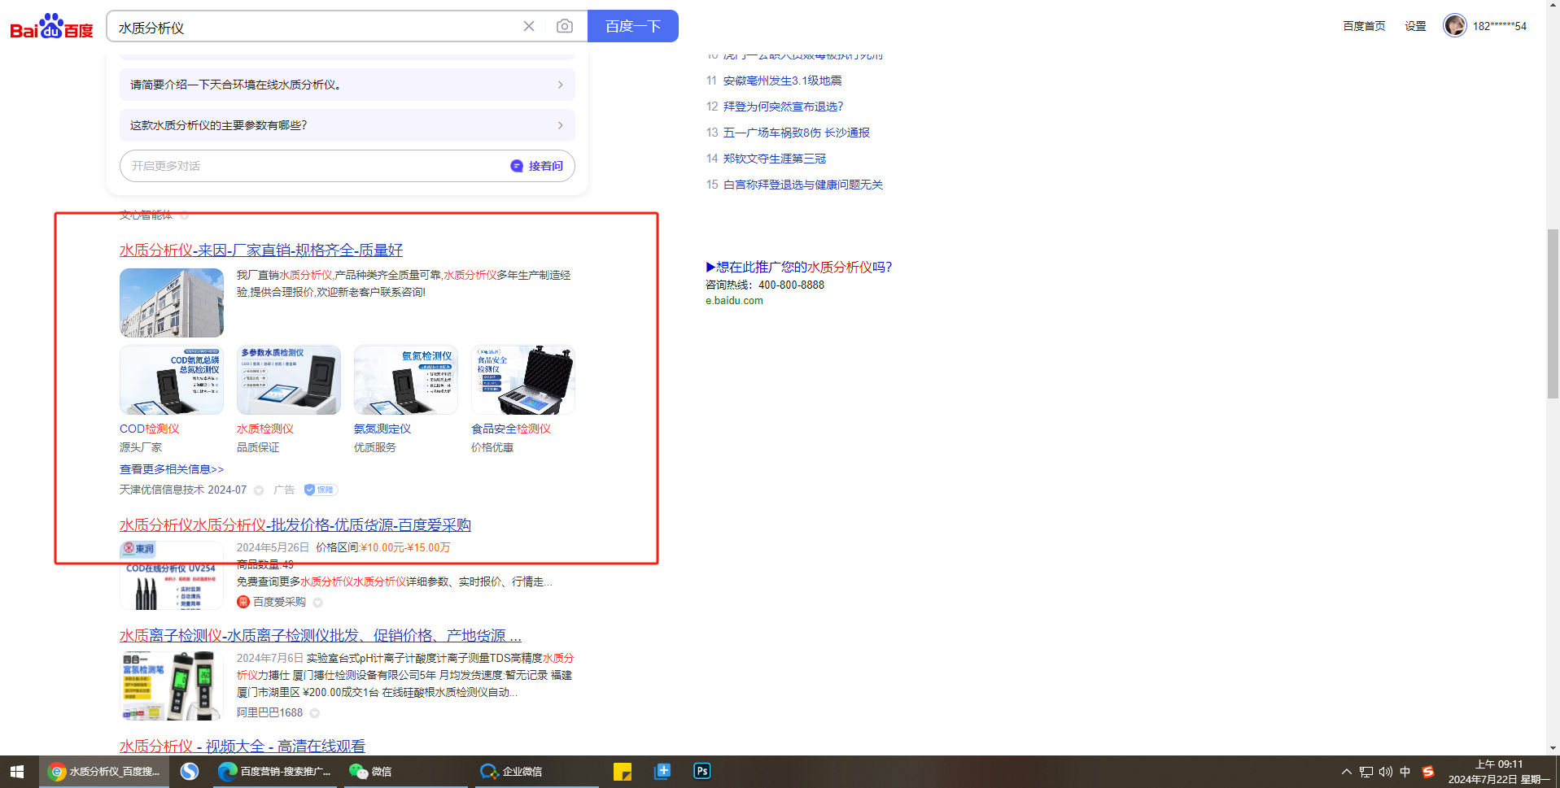
Task: Open network status tray icon
Action: click(x=1366, y=772)
